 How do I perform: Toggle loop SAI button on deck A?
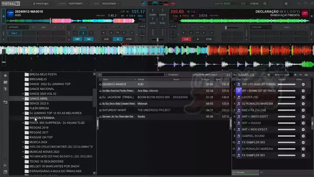click(x=89, y=39)
